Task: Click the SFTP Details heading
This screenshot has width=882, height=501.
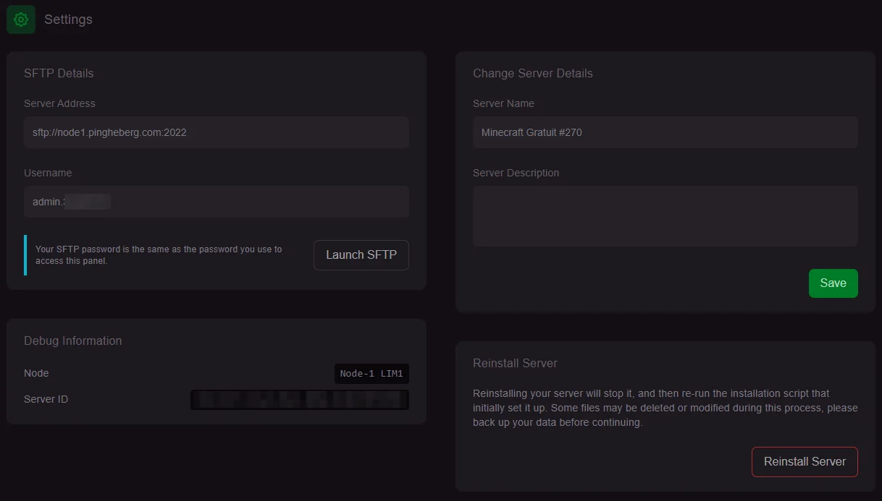Action: [x=59, y=73]
